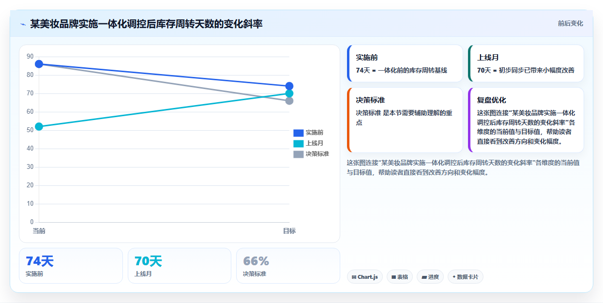Screen dimensions: 603x303
Task: Click the 一体化前的库存周转基线 description text
Action: point(413,70)
